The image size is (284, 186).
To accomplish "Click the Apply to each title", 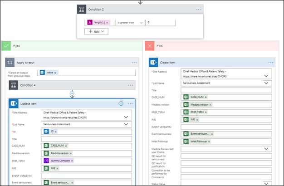I will point(25,63).
